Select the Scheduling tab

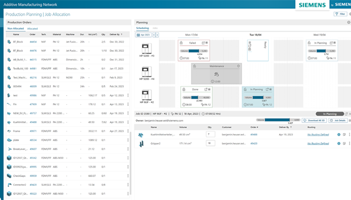(142, 28)
